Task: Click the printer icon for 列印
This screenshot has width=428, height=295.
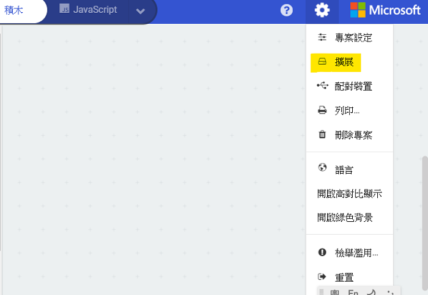Action: pyautogui.click(x=322, y=110)
